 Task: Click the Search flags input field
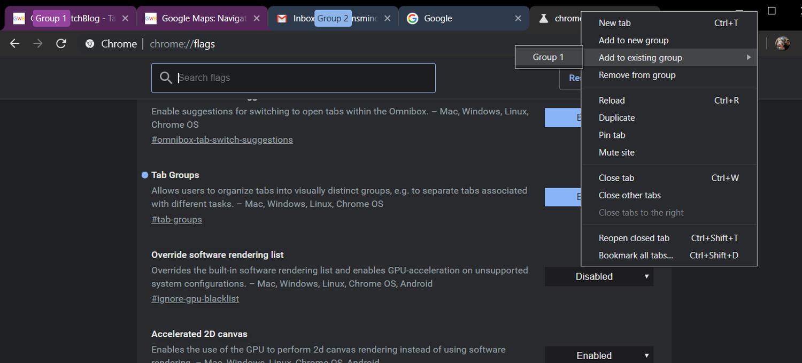pyautogui.click(x=299, y=78)
